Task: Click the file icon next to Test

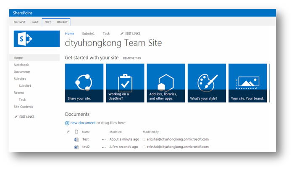Action: click(x=76, y=139)
